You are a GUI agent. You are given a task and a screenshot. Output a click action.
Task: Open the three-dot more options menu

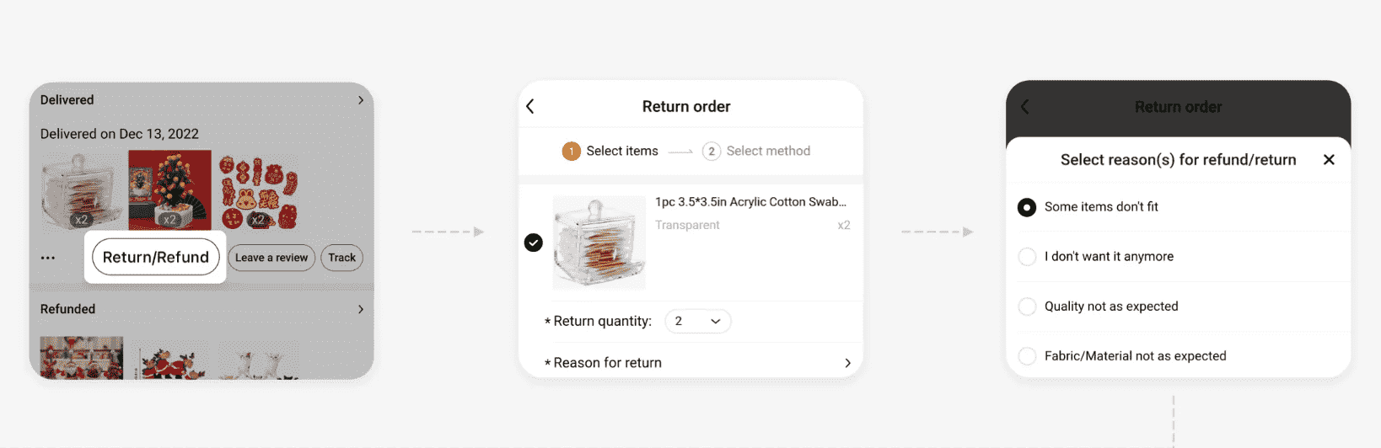48,258
